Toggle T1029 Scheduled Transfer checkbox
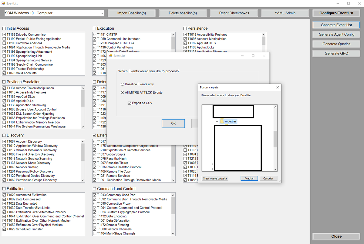This screenshot has height=244, width=364. tap(4, 229)
